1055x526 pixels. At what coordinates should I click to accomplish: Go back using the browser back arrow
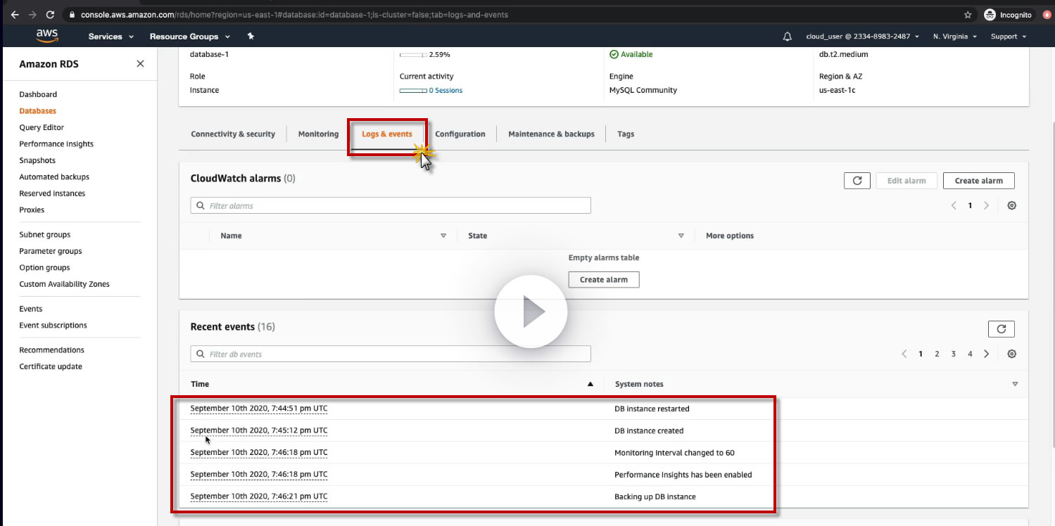tap(15, 15)
